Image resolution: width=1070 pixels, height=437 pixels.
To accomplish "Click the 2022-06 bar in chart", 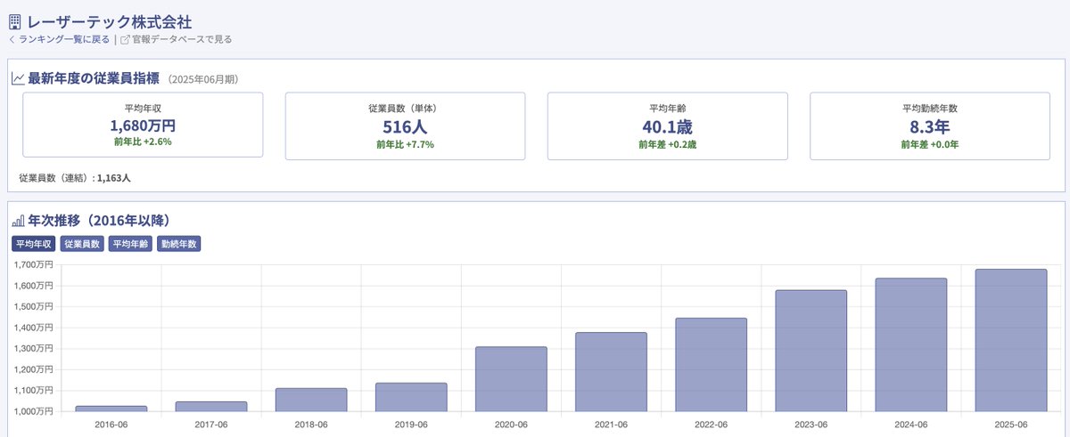I will [711, 365].
